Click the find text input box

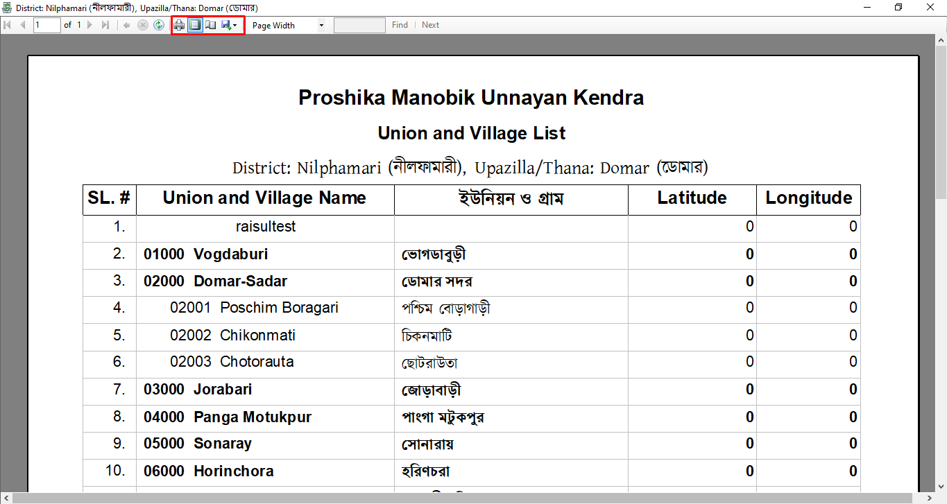coord(359,25)
